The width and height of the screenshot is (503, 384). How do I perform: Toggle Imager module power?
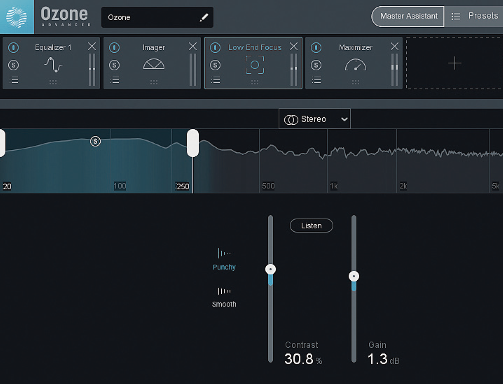point(114,48)
